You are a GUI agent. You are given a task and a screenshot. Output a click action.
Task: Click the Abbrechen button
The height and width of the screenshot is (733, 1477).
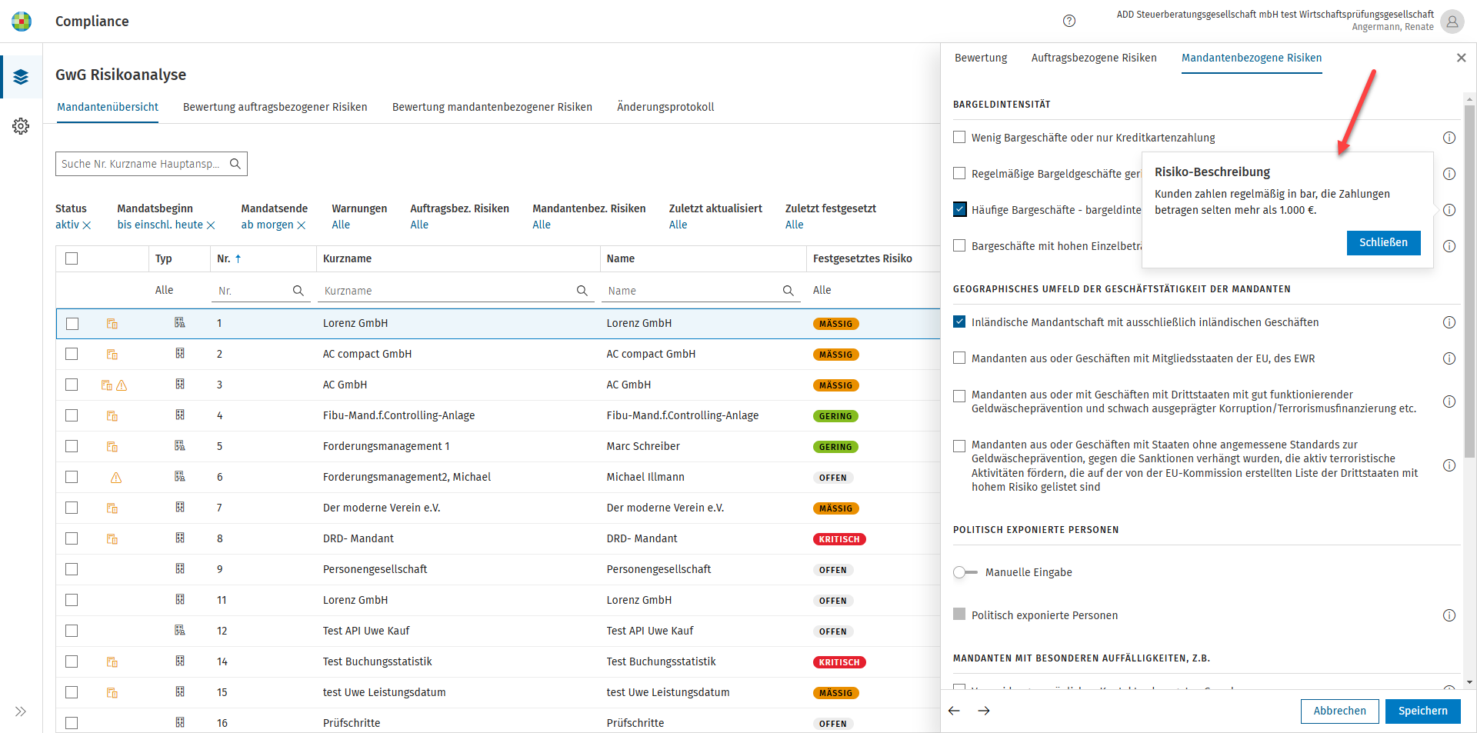click(x=1339, y=711)
